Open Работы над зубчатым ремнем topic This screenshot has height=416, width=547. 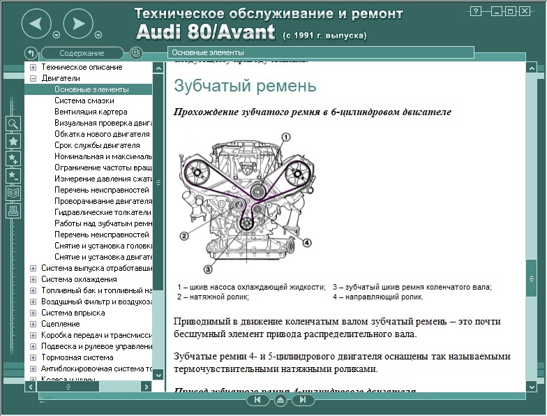[x=103, y=223]
